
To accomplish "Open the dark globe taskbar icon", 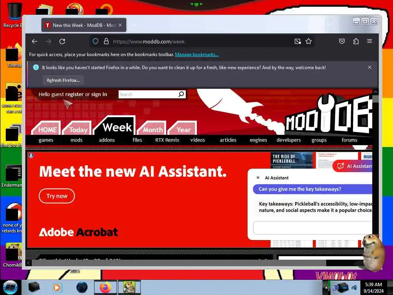I will 82,287.
